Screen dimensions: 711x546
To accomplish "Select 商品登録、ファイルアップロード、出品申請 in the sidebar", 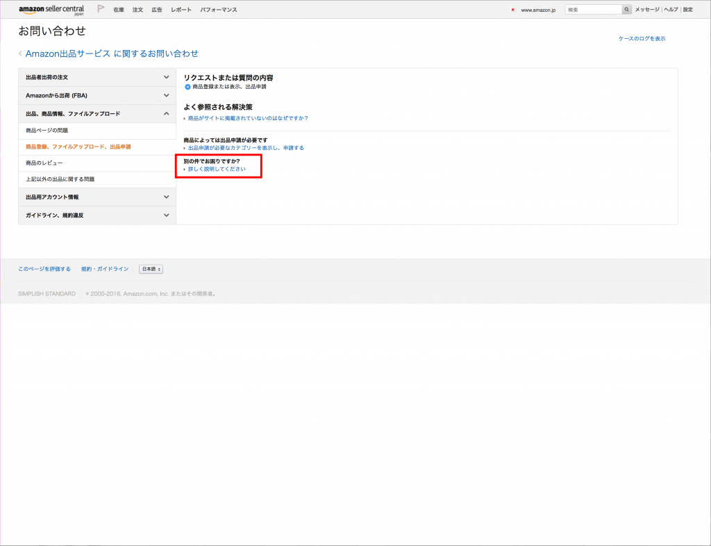I will click(97, 147).
